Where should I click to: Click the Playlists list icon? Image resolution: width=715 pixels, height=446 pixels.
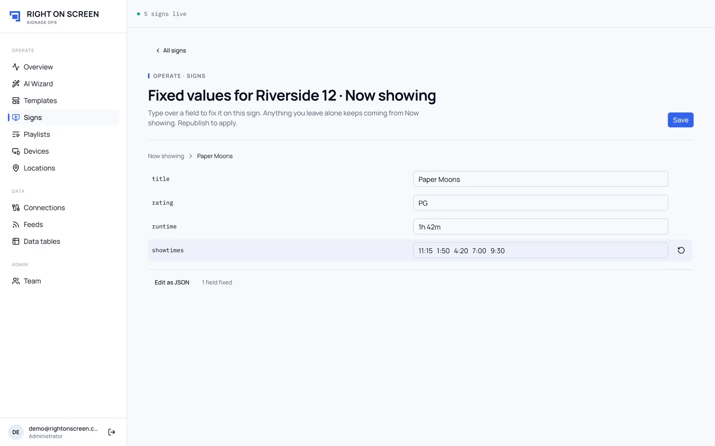click(x=16, y=134)
